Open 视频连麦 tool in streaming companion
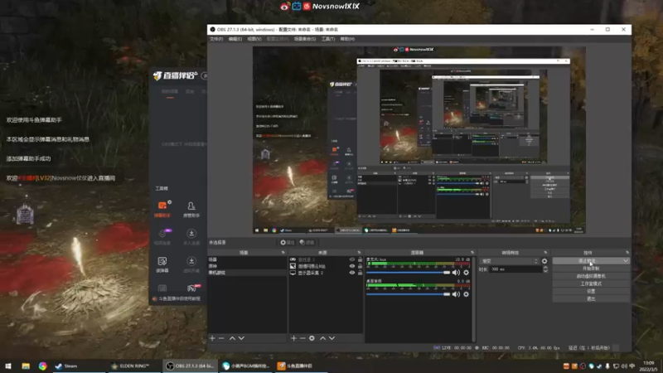The image size is (663, 373). point(162,236)
